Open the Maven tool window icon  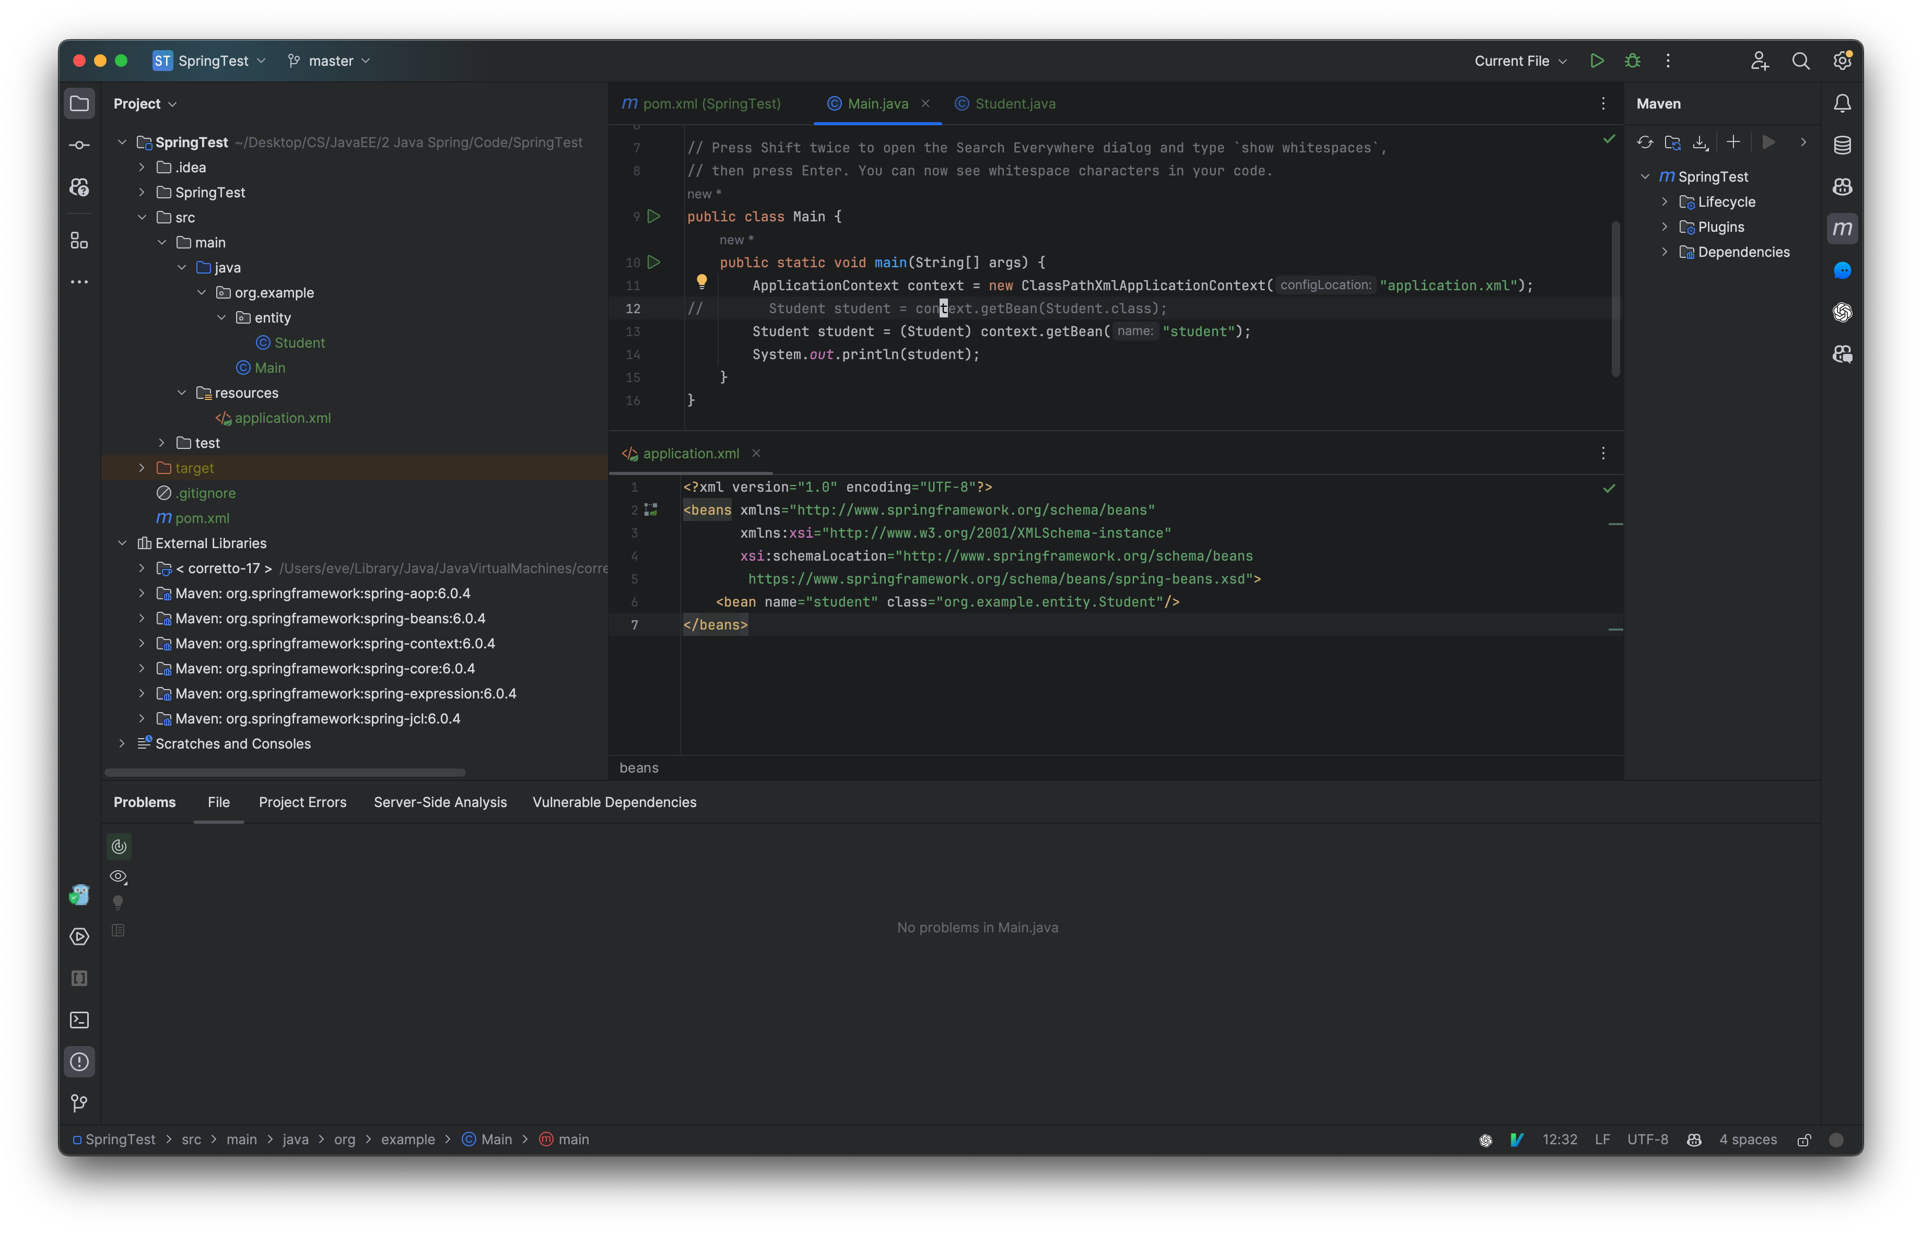1842,228
